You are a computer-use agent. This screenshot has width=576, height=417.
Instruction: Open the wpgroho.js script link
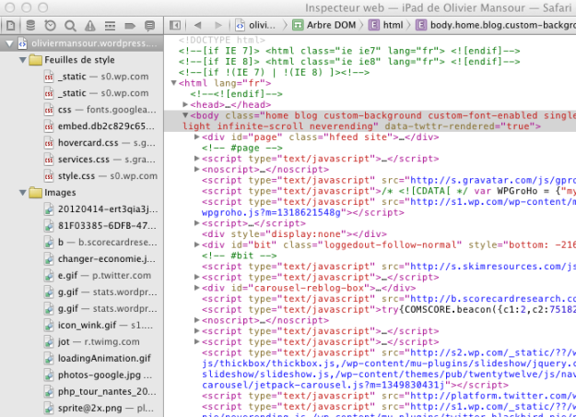[x=274, y=212]
